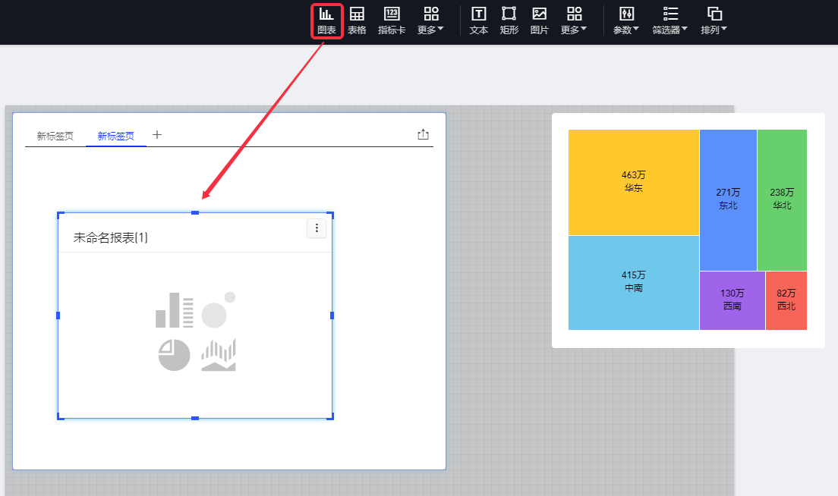Screen dimensions: 838x496
Task: Select the yellow 华东 treemap block
Action: pos(633,182)
